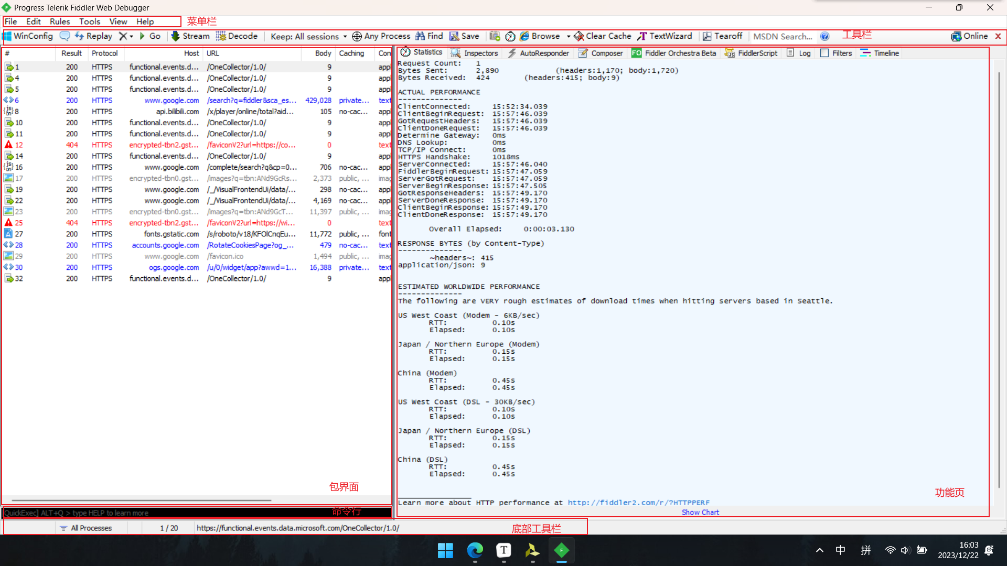Expand the Remove (X) dropdown arrow
1007x566 pixels.
(132, 36)
